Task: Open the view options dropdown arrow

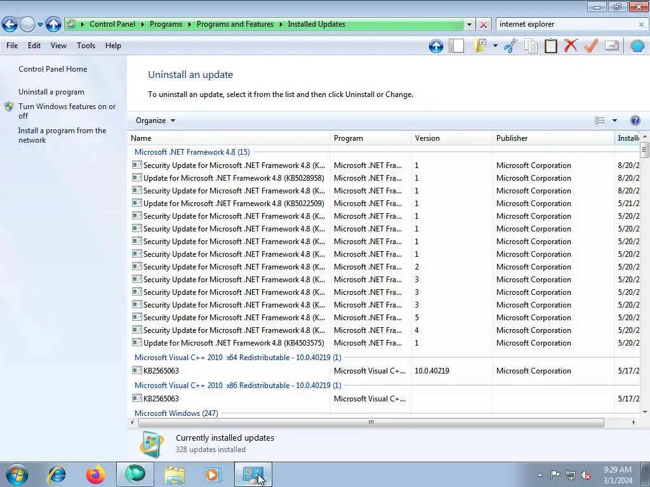Action: pyautogui.click(x=614, y=120)
